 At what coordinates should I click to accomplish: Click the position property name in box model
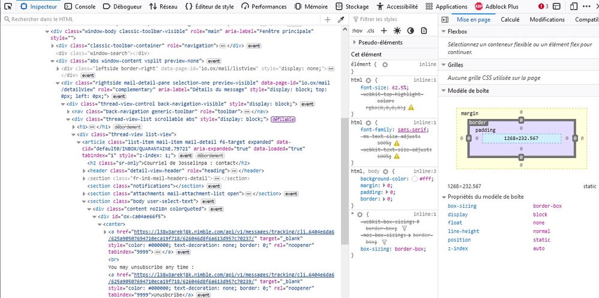pyautogui.click(x=459, y=240)
